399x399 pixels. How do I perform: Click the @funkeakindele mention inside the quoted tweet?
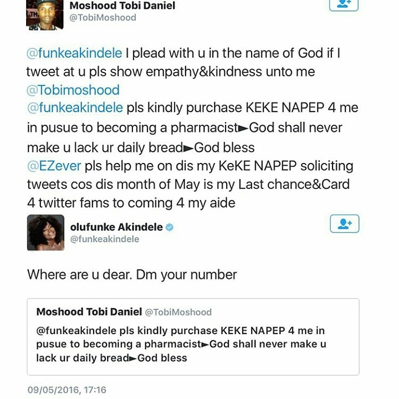point(77,331)
